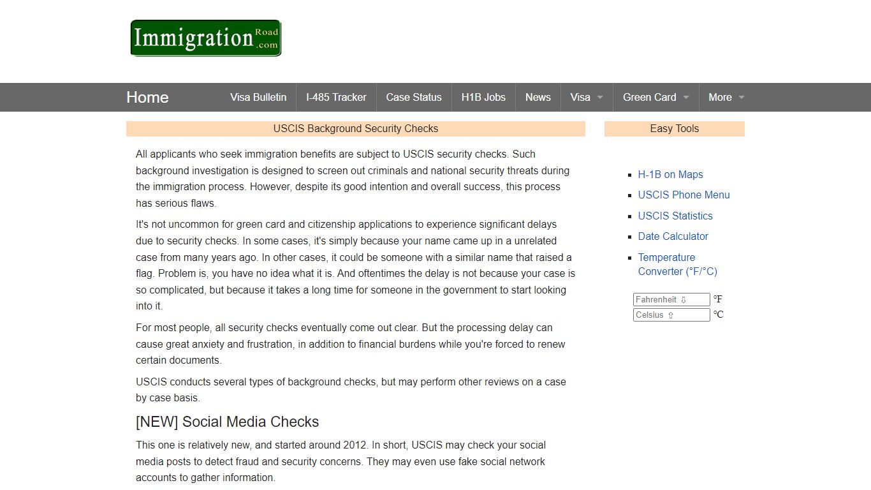871x490 pixels.
Task: Click the [NEW] Social Media Checks heading
Action: pos(227,422)
